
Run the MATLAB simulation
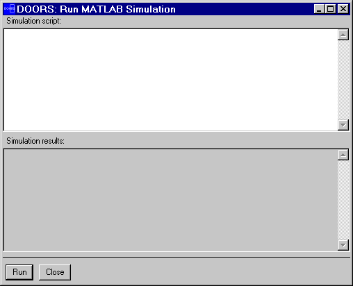click(x=19, y=272)
